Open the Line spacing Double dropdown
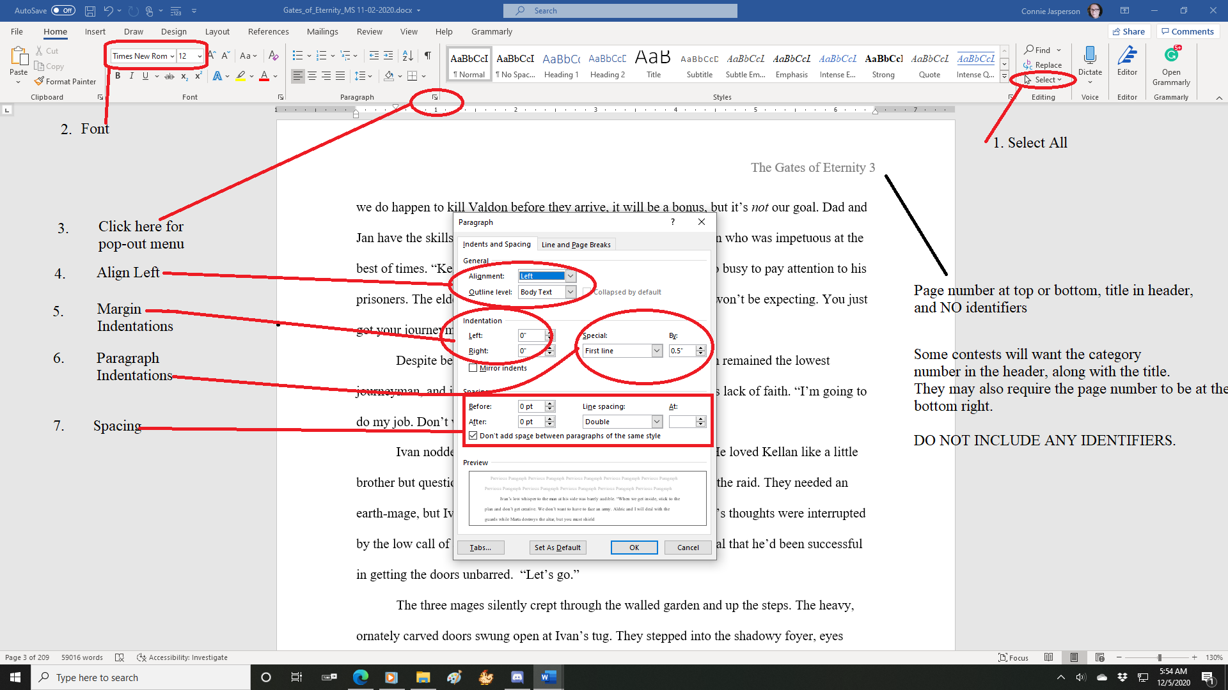The height and width of the screenshot is (690, 1228). 657,422
